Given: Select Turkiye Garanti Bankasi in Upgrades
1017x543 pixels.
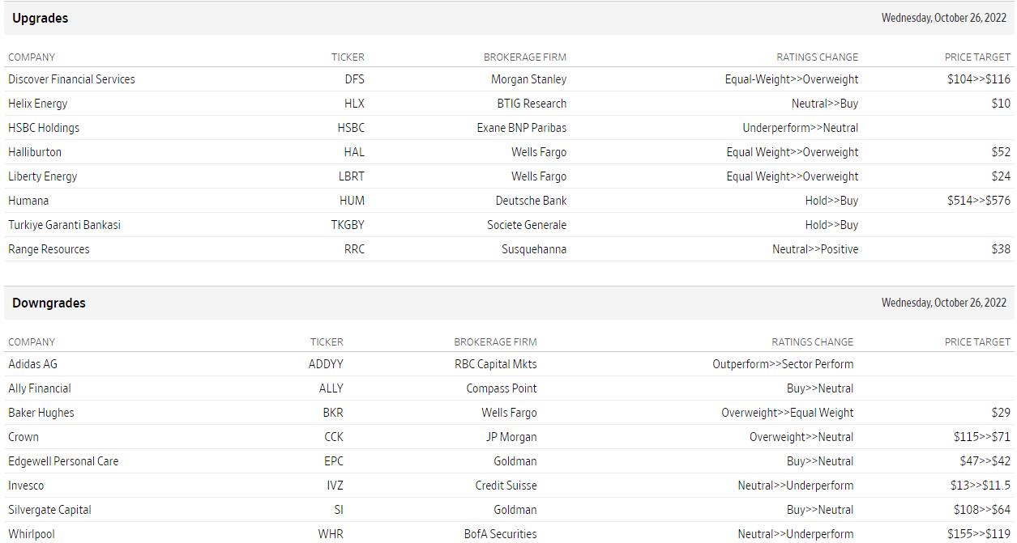Looking at the screenshot, I should tap(64, 225).
